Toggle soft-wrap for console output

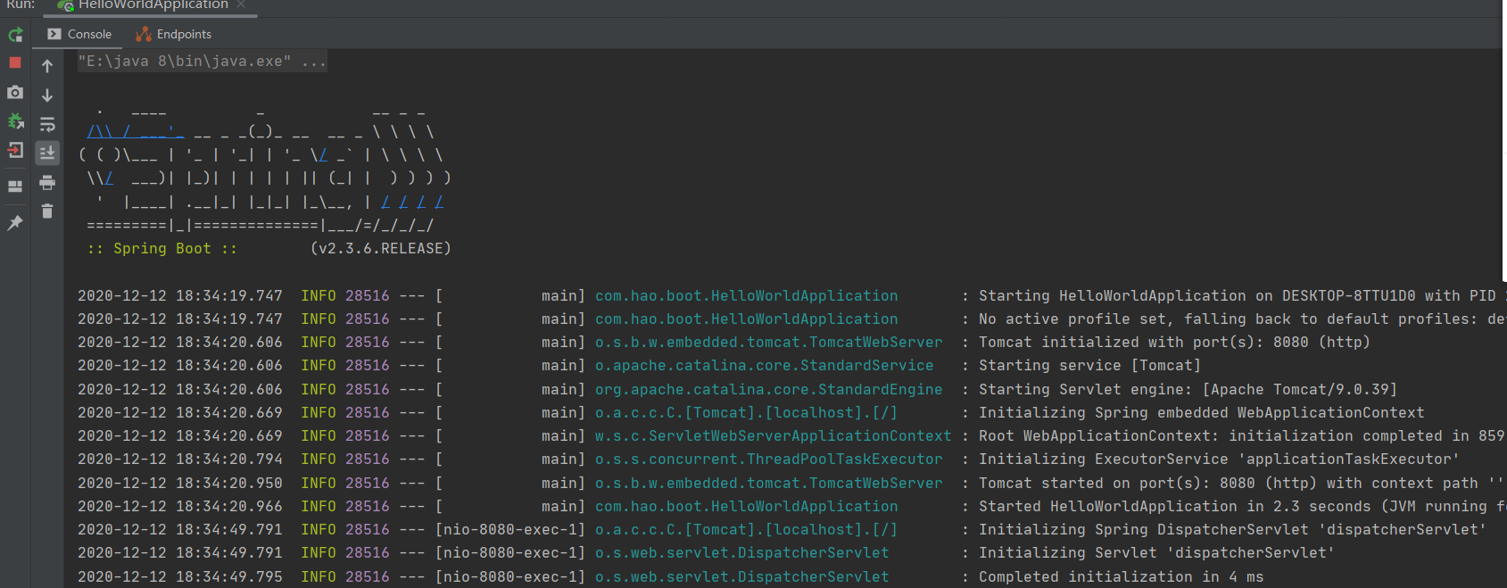pos(47,124)
